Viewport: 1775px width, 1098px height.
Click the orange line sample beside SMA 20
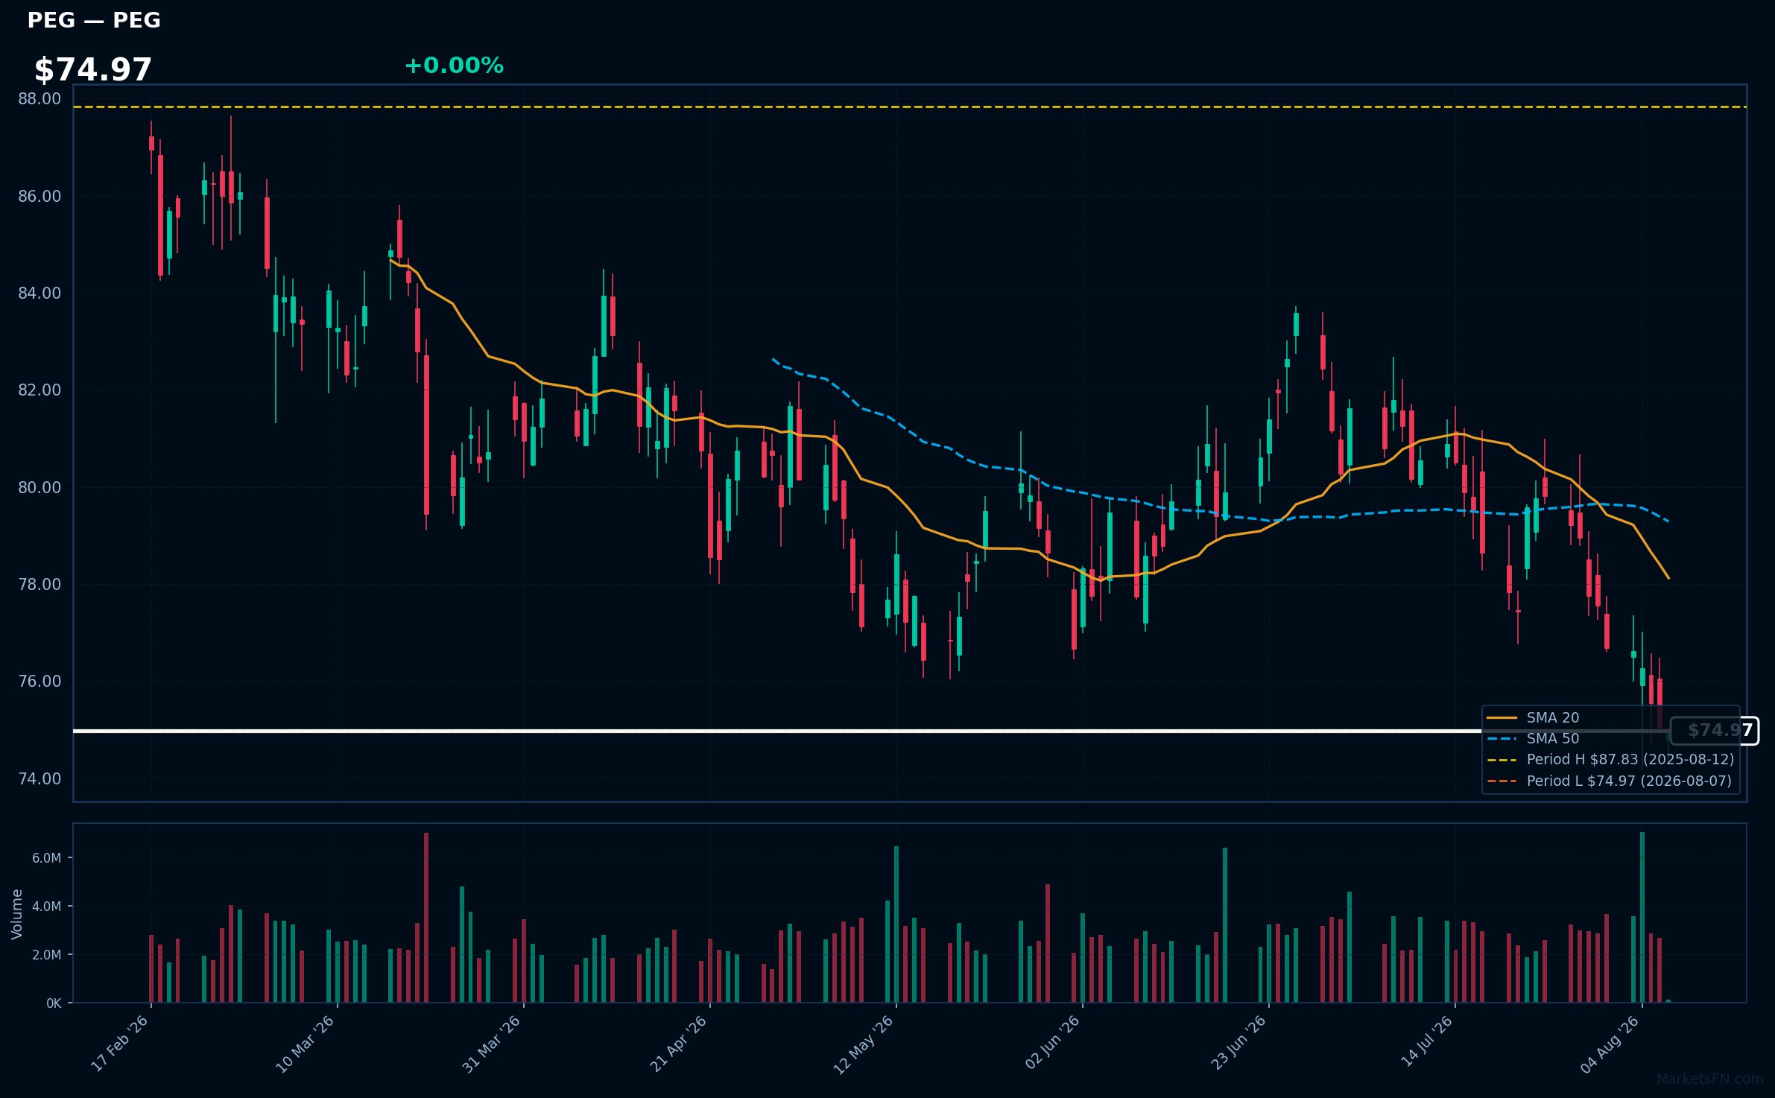pos(1502,718)
